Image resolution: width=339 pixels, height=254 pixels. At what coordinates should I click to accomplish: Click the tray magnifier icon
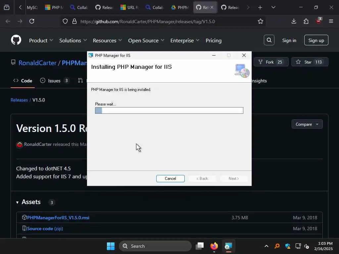click(x=277, y=246)
